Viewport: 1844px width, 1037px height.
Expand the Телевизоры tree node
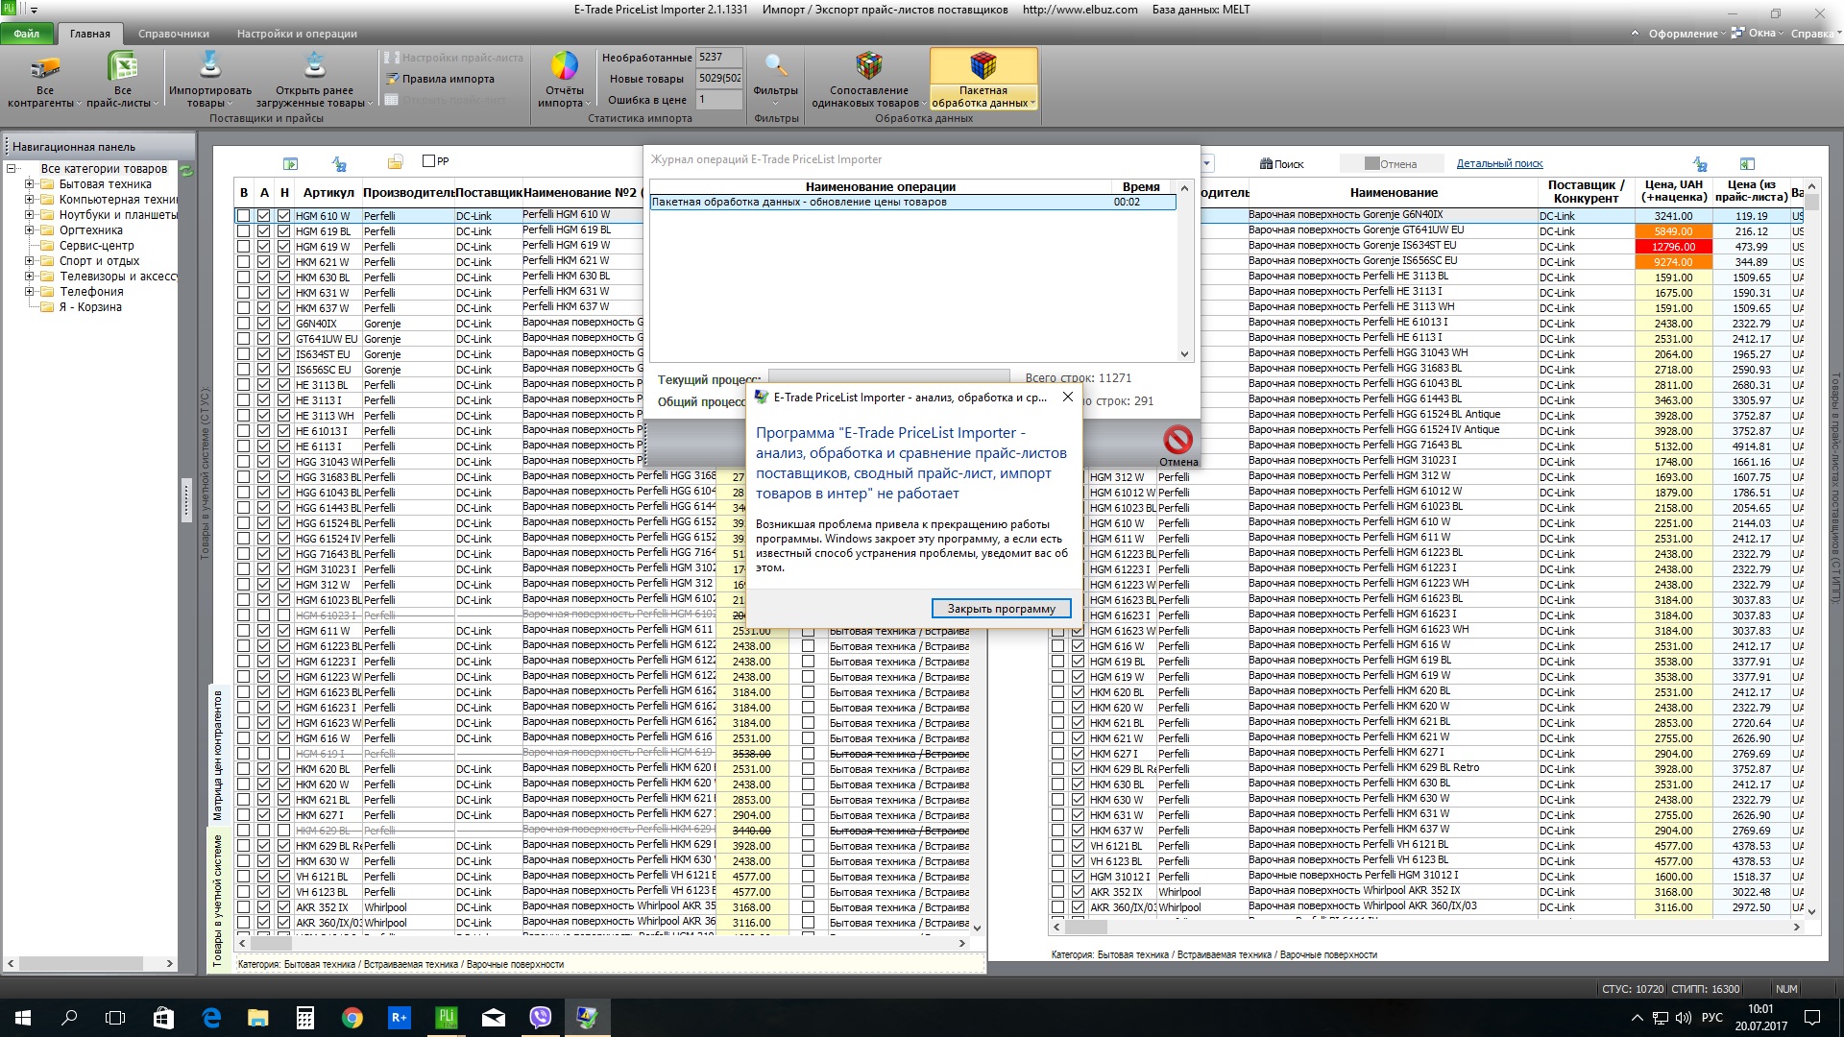pos(29,277)
